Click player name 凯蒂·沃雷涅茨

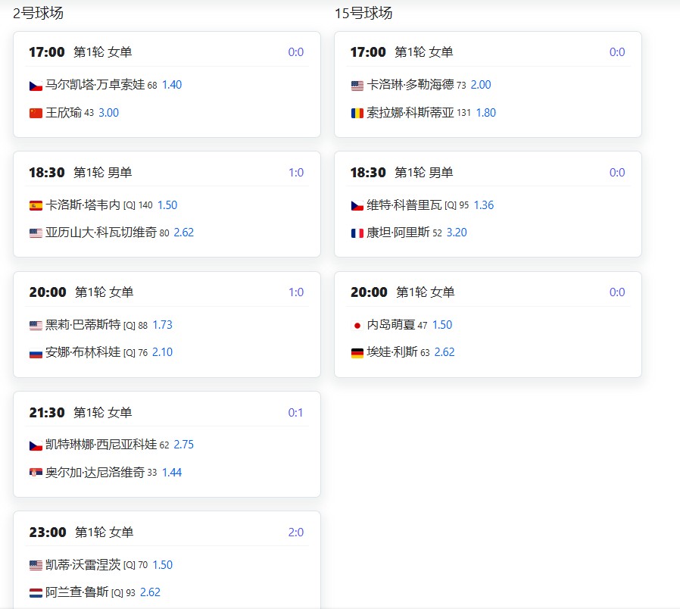[83, 565]
